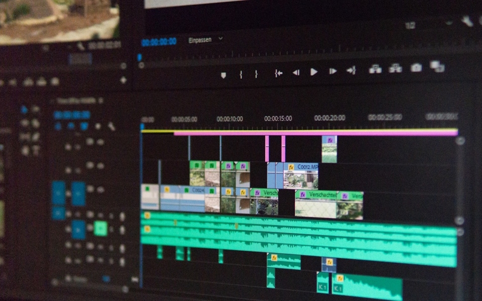Image resolution: width=482 pixels, height=301 pixels.
Task: Mark Out point bracket icon
Action: tap(256, 74)
